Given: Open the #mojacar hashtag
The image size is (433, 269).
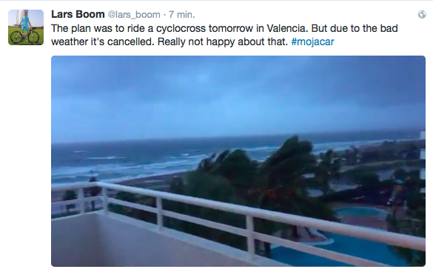Looking at the screenshot, I should 312,41.
